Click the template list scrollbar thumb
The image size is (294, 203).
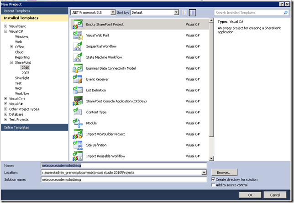(211, 80)
